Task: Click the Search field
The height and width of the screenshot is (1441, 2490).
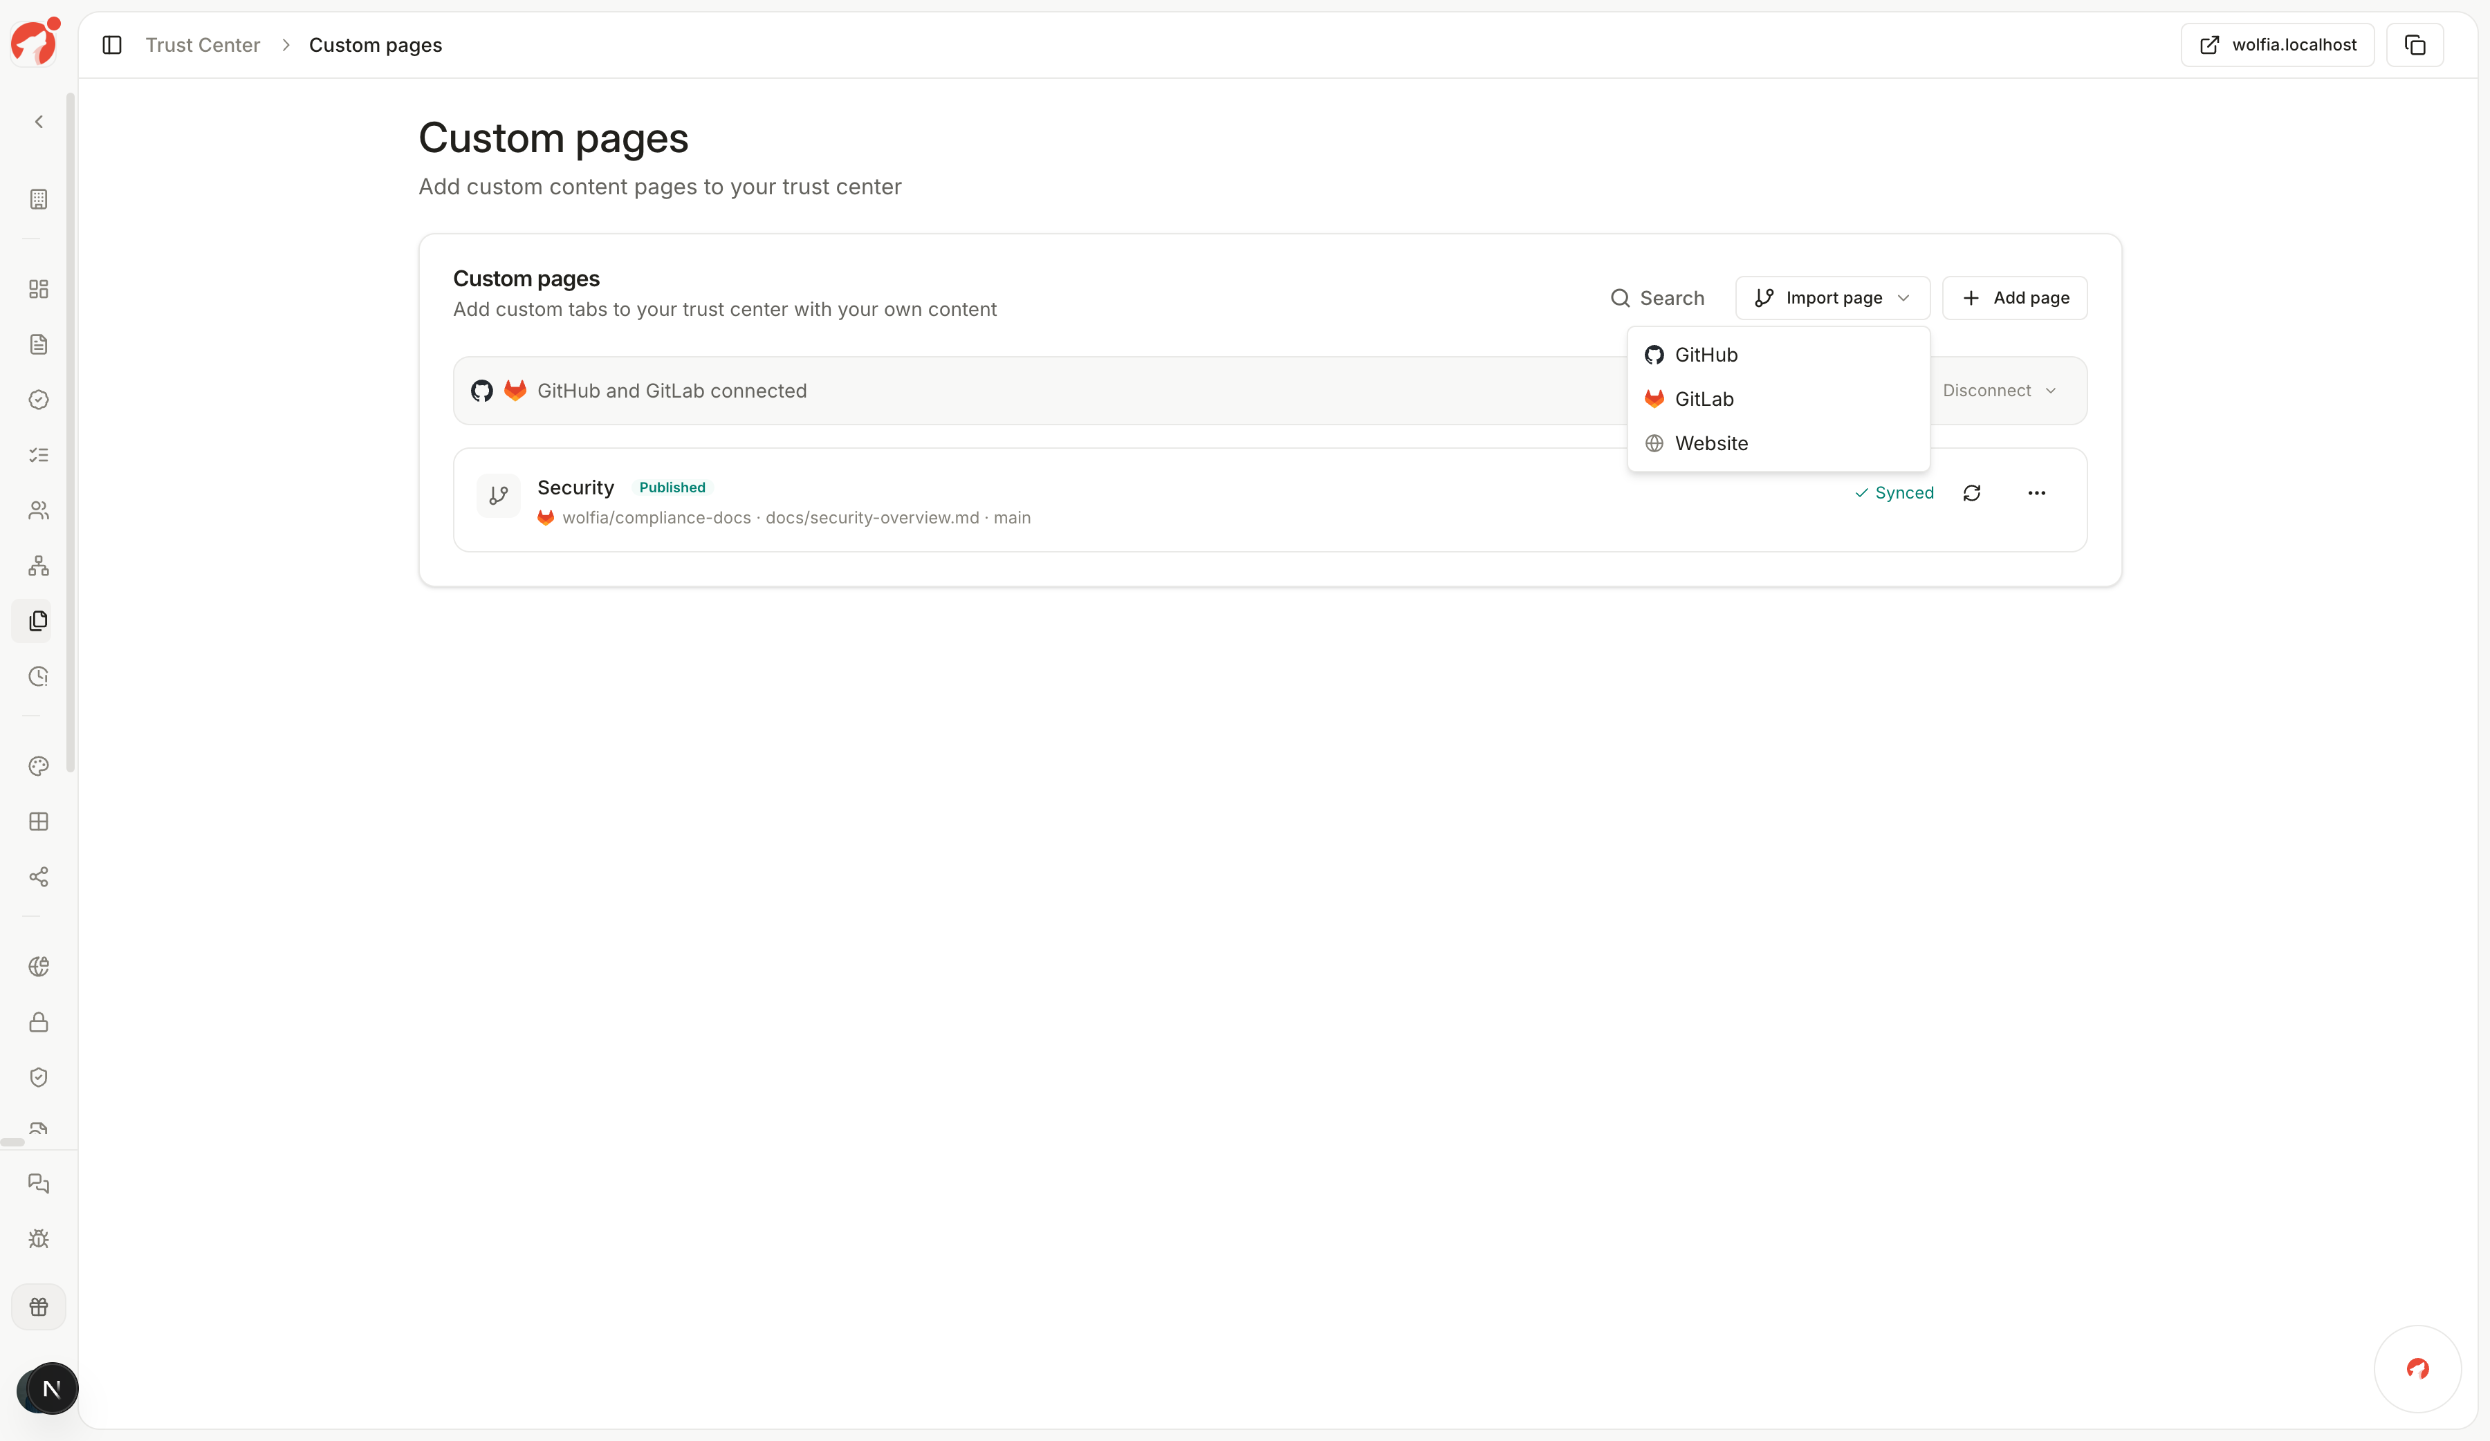Action: point(1658,298)
